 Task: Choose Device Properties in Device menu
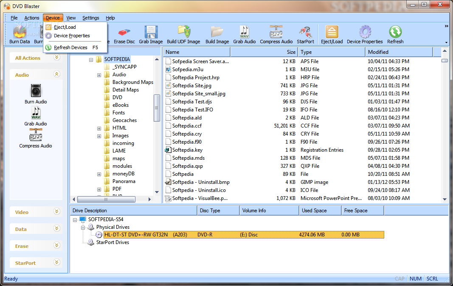75,36
